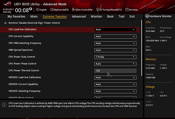Click the 100.6000 MHz BCLK value

(152, 41)
